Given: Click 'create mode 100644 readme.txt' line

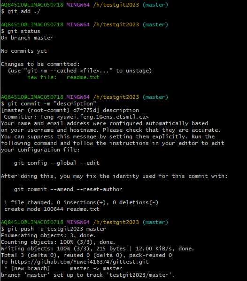Looking at the screenshot, I should (x=52, y=209).
